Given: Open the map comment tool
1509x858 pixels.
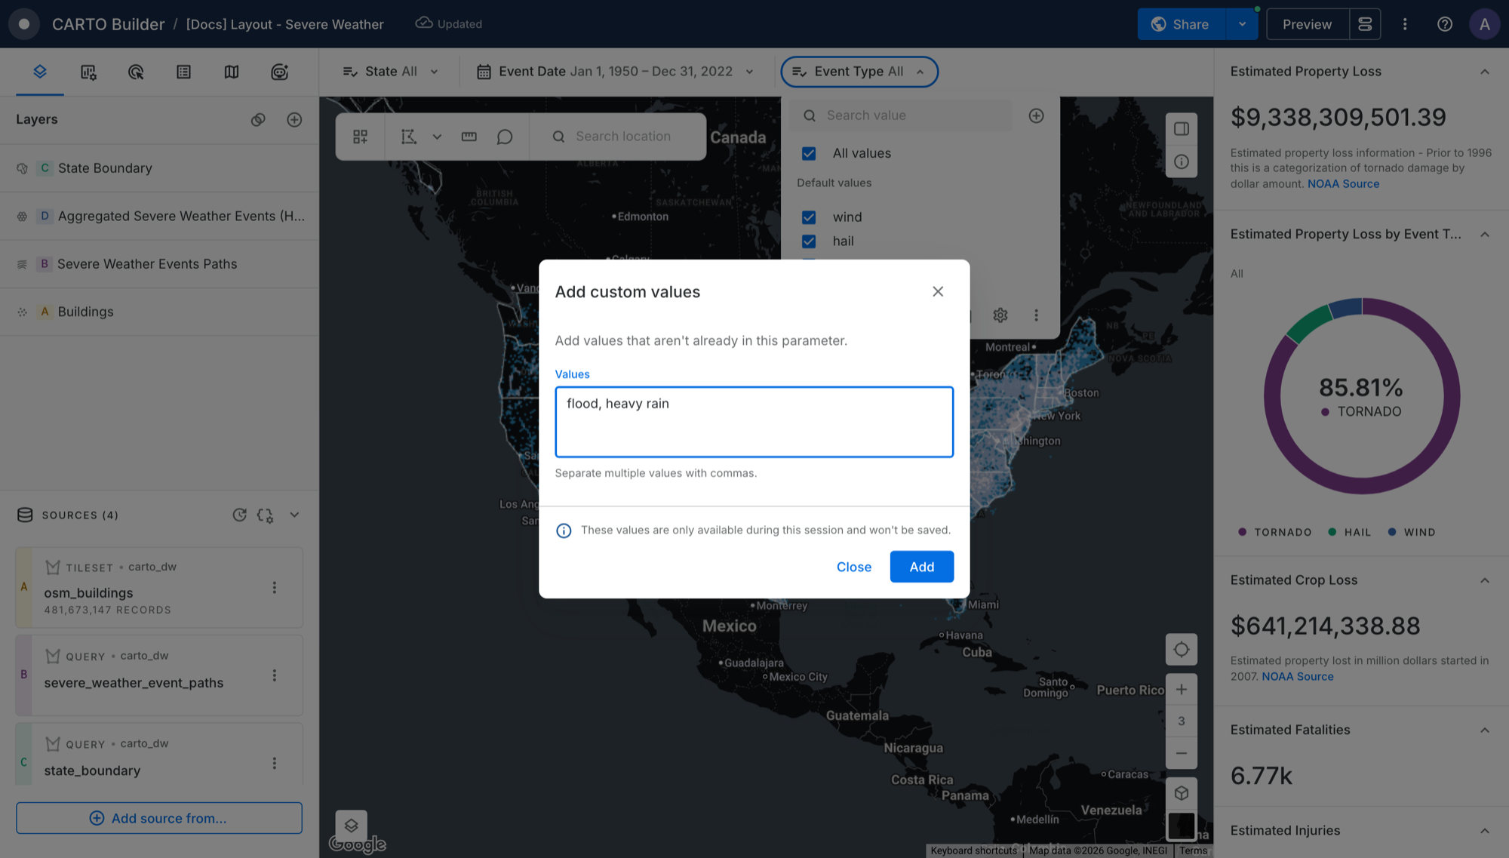Looking at the screenshot, I should tap(505, 137).
